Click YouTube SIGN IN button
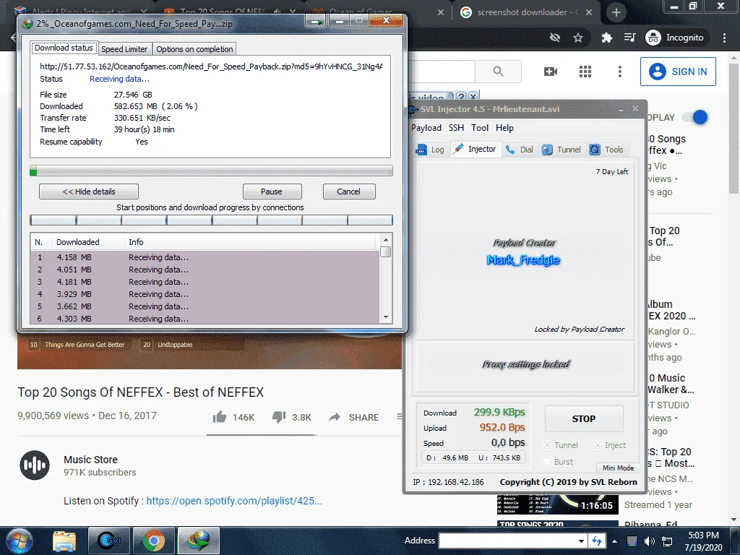The image size is (740, 555). click(x=678, y=72)
